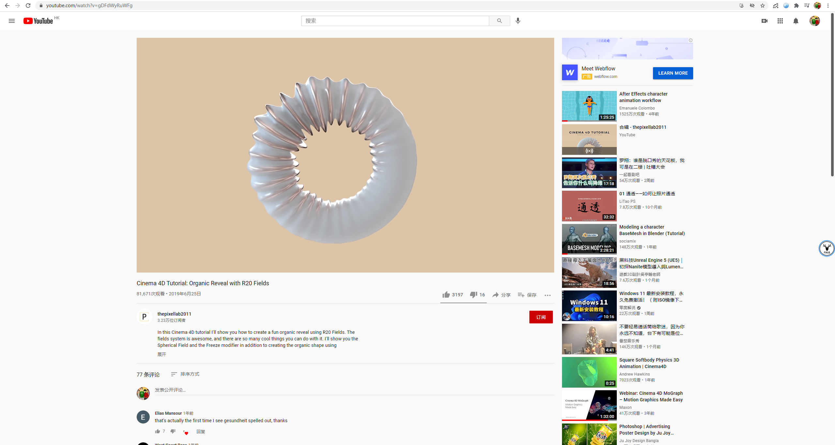This screenshot has height=445, width=835.
Task: Open the account avatar menu
Action: 814,21
